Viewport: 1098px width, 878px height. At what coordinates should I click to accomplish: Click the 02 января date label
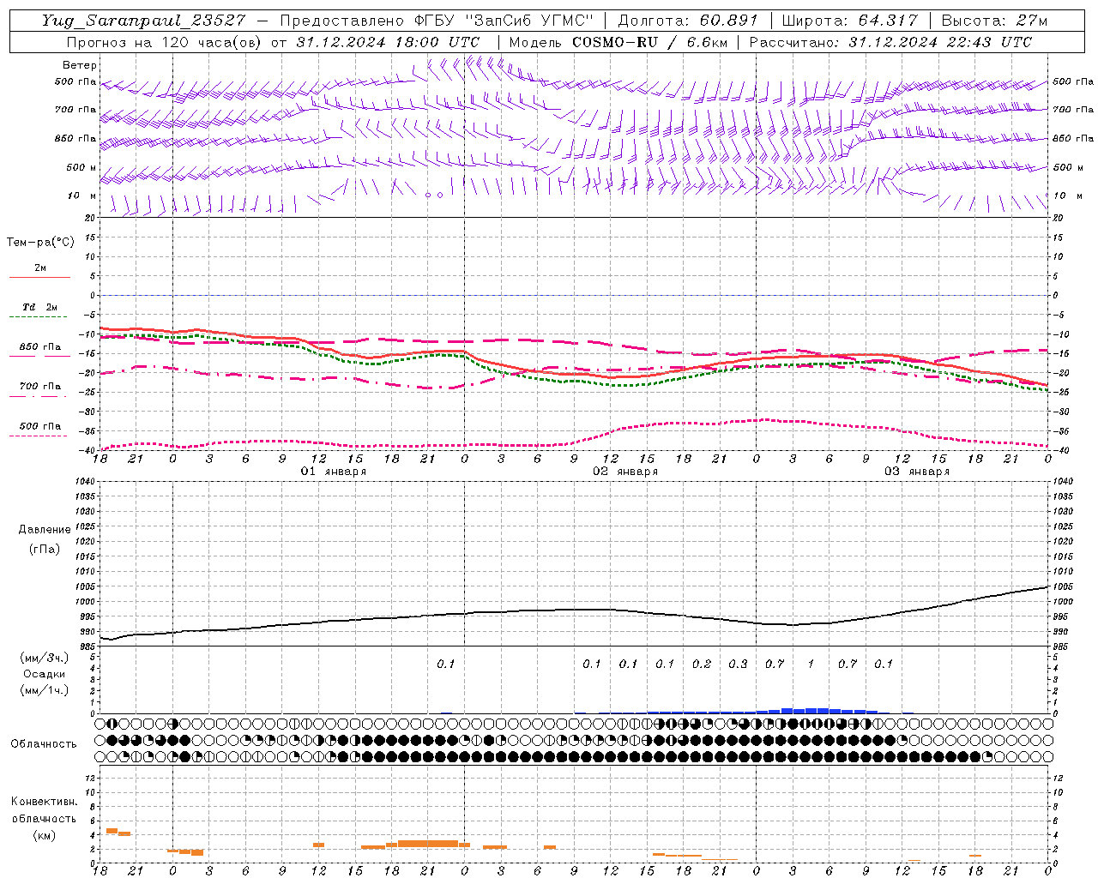click(x=625, y=472)
